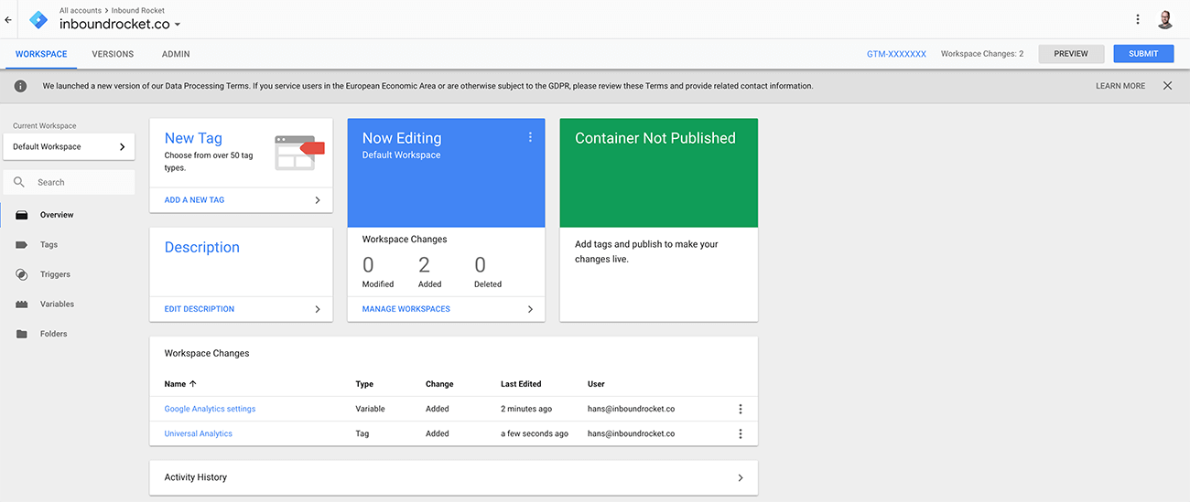Expand the Activity History section
Image resolution: width=1190 pixels, height=502 pixels.
pyautogui.click(x=454, y=477)
